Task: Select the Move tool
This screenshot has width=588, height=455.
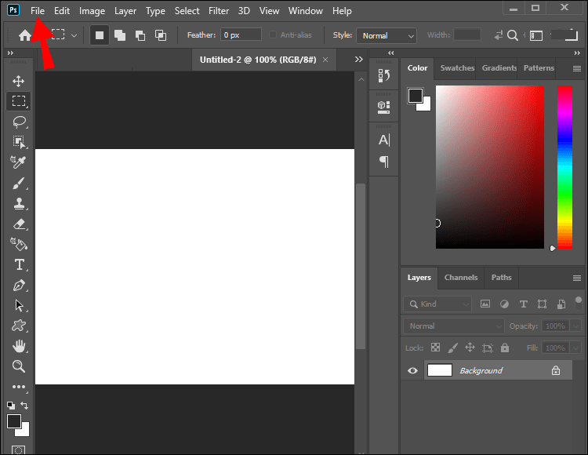Action: pos(18,82)
